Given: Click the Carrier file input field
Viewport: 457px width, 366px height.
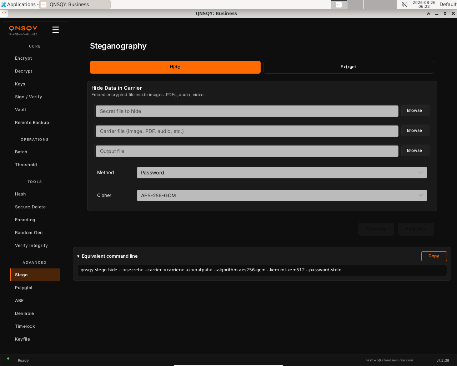Looking at the screenshot, I should (247, 131).
